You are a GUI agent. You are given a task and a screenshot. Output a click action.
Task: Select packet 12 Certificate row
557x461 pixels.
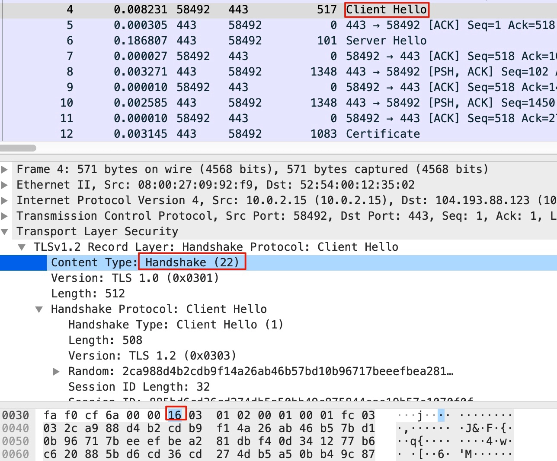[x=278, y=134]
